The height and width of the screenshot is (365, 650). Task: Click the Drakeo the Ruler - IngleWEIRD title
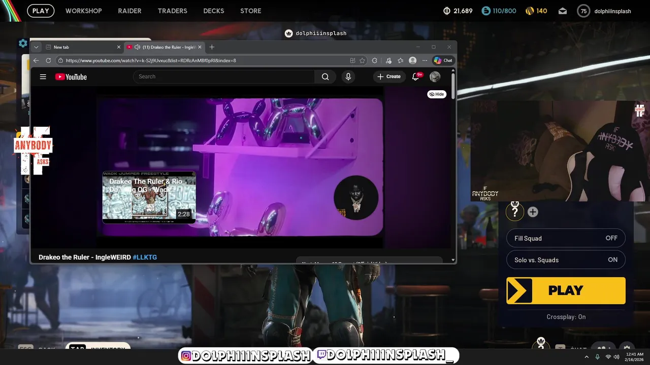click(x=85, y=257)
